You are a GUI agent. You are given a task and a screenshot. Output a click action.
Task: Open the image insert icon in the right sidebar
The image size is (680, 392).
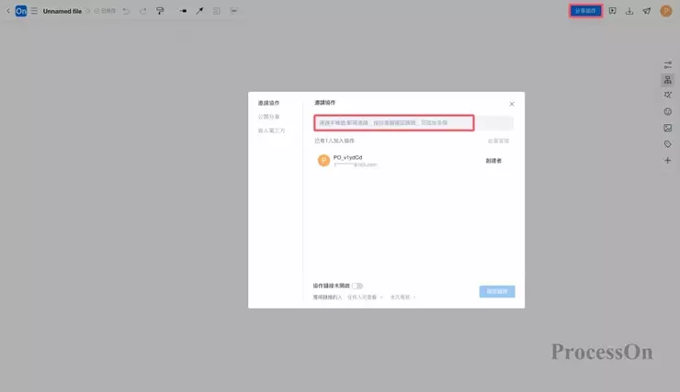[x=668, y=128]
